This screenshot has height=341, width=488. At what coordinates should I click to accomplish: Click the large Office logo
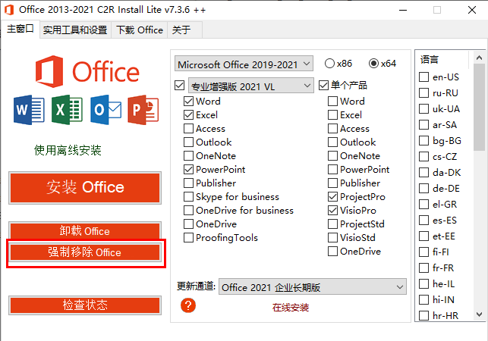pos(86,72)
